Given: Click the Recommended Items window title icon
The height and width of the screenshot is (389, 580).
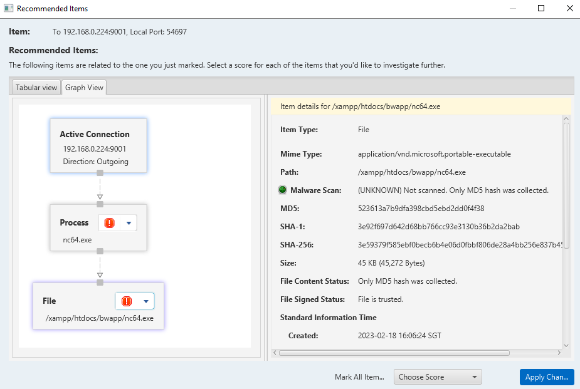Looking at the screenshot, I should [x=9, y=9].
